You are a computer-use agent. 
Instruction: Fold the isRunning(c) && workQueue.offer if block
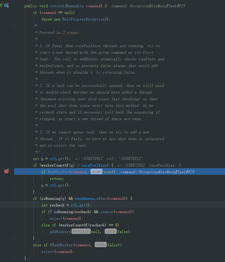pyautogui.click(x=14, y=199)
